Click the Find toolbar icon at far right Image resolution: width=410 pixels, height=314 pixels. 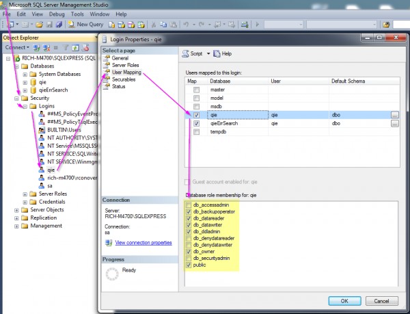click(386, 25)
